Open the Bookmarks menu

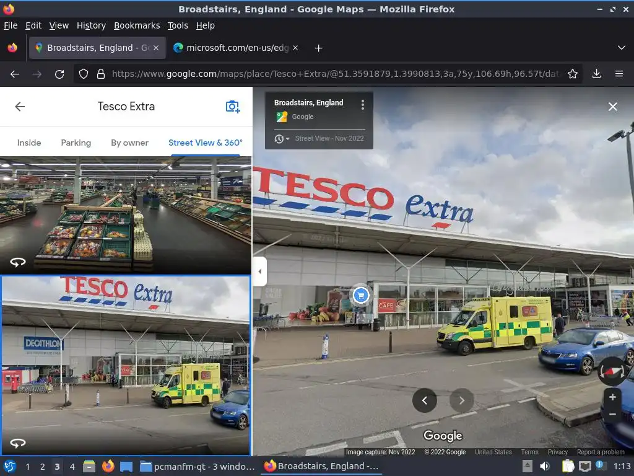tap(137, 25)
